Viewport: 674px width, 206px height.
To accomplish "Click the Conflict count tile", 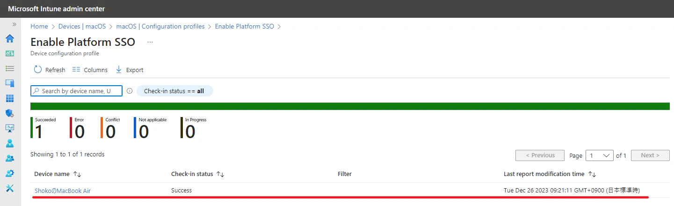I will click(110, 128).
